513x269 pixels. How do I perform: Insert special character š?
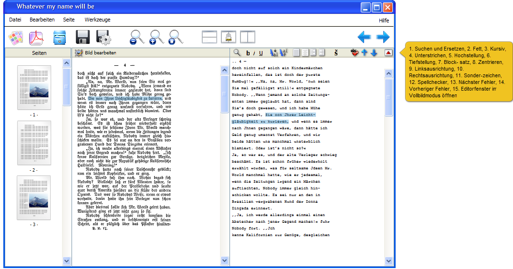pyautogui.click(x=336, y=53)
